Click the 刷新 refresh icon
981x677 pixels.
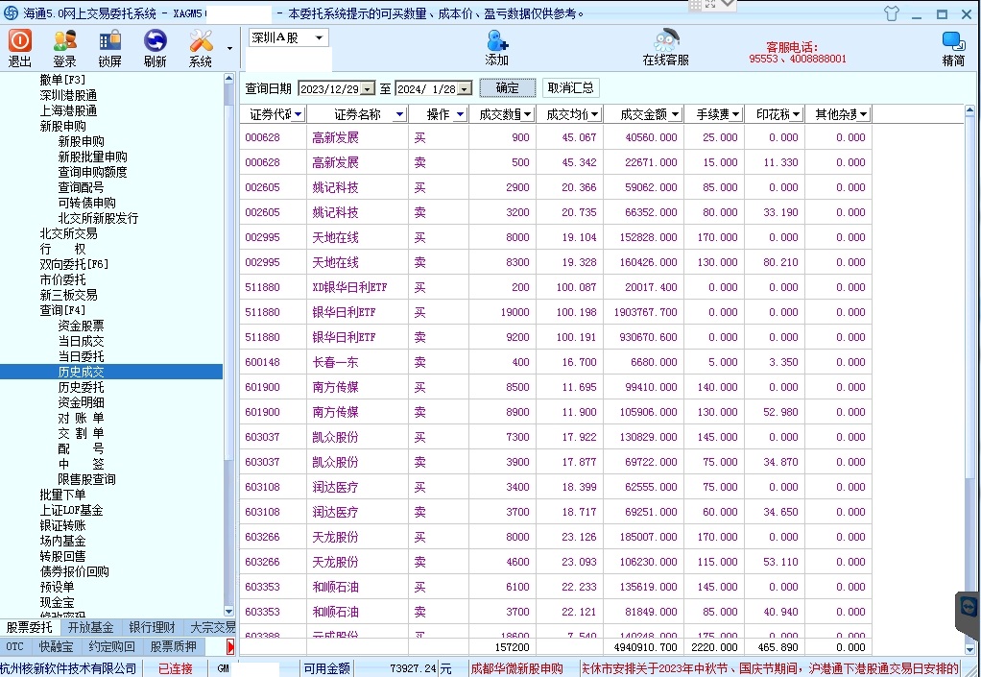tap(155, 41)
